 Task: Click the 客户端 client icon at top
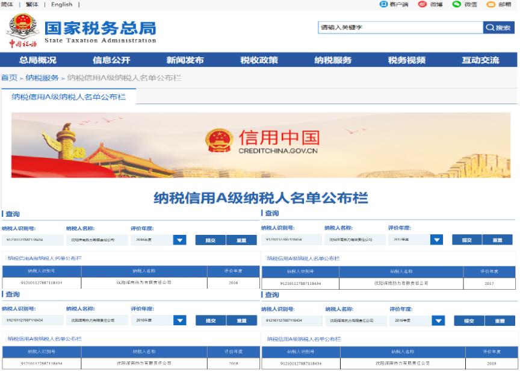coord(383,4)
